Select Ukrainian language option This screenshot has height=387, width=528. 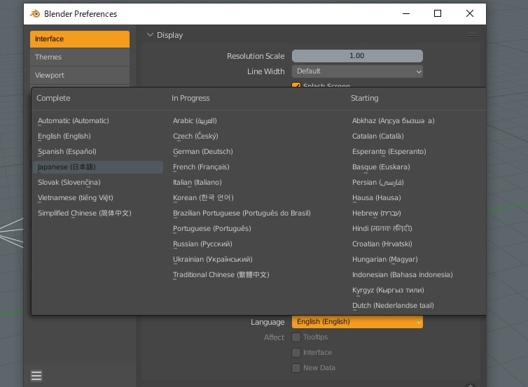212,260
